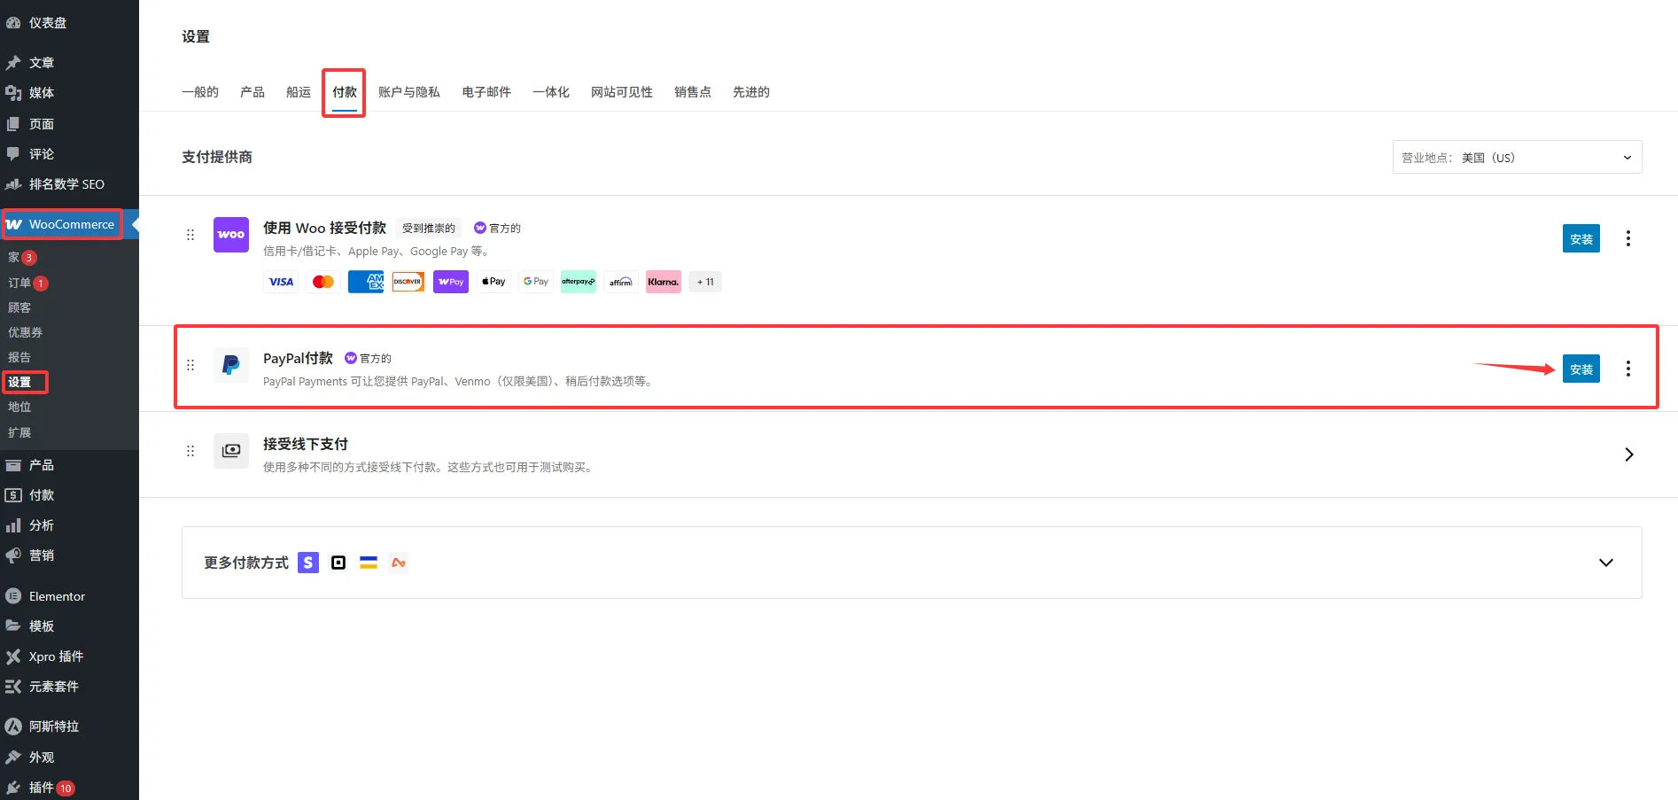This screenshot has height=800, width=1678.
Task: Install Woo payments with 安装 button
Action: (1581, 239)
